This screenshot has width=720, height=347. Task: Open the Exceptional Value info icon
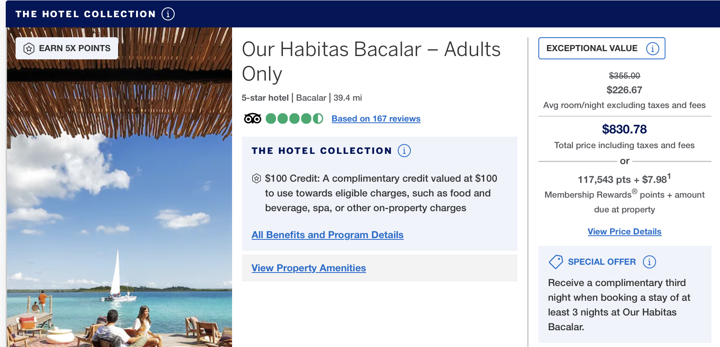pyautogui.click(x=652, y=49)
